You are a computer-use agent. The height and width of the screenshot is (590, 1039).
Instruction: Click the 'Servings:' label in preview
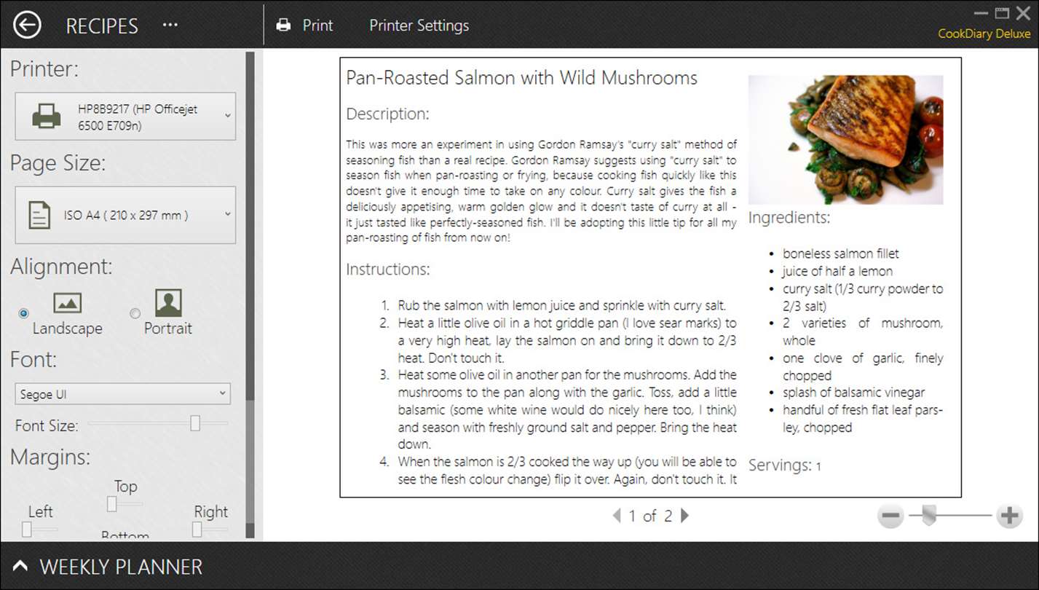pyautogui.click(x=780, y=465)
